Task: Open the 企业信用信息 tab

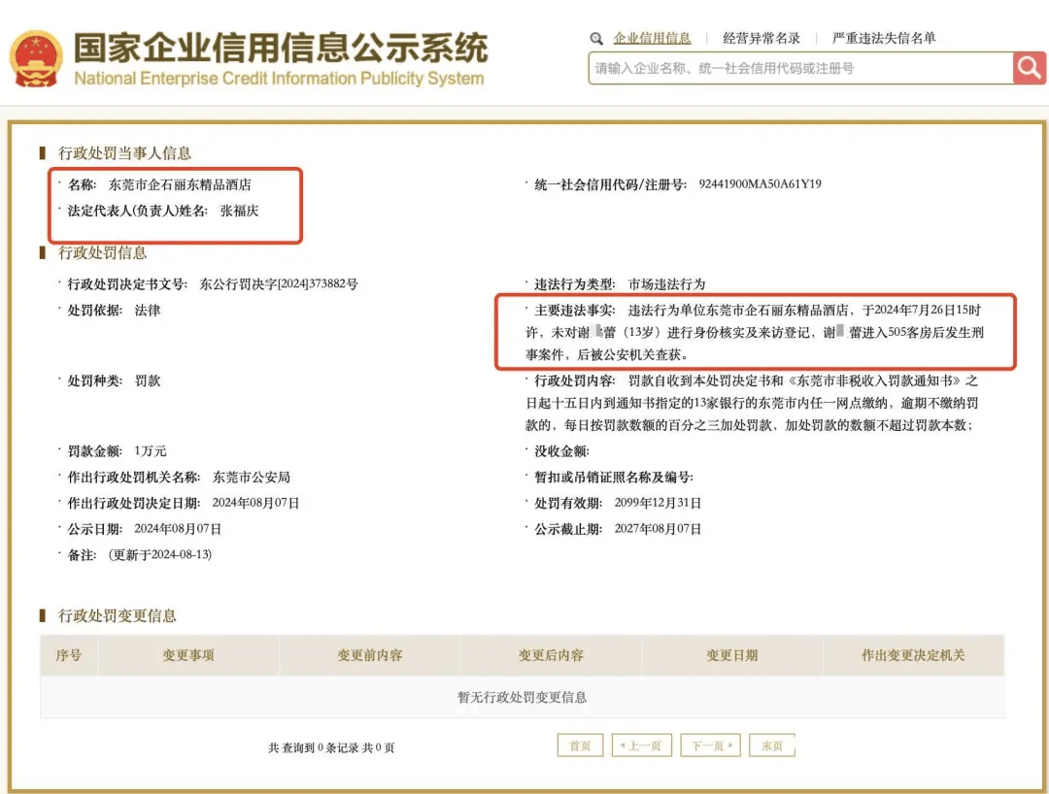Action: pos(653,38)
